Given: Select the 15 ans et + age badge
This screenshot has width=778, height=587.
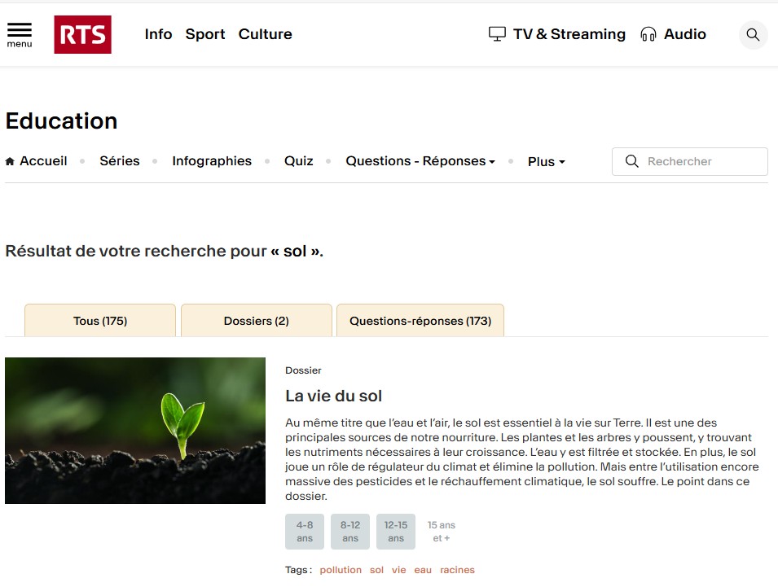Looking at the screenshot, I should (x=442, y=532).
